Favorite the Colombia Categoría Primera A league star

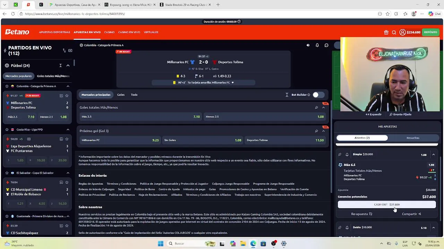coord(7,86)
